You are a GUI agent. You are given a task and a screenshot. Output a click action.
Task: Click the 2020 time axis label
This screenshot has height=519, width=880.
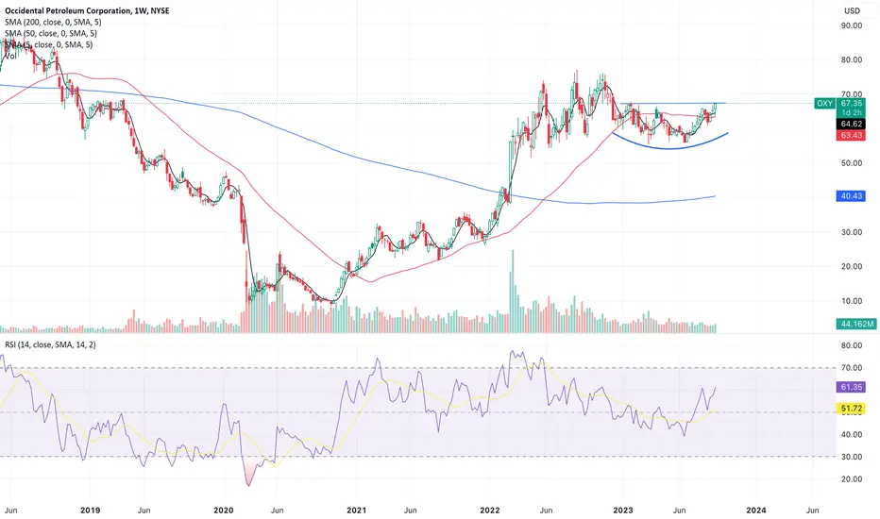224,510
